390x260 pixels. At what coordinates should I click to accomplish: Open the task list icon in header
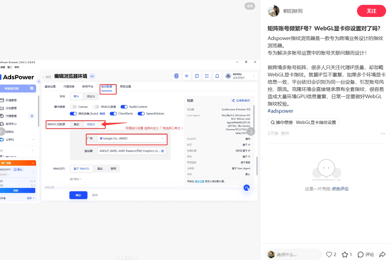[207, 76]
